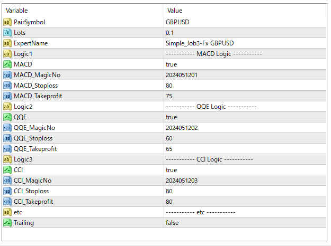The width and height of the screenshot is (331, 246).
Task: Click the boolean icon next to QQE
Action: (7, 117)
